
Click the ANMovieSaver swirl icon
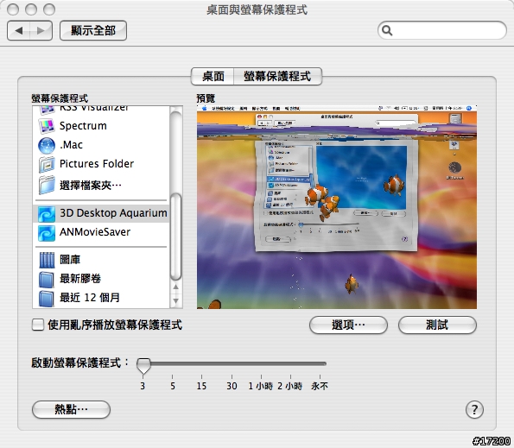click(x=47, y=233)
